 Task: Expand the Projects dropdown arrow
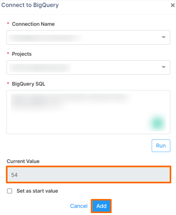pyautogui.click(x=163, y=67)
